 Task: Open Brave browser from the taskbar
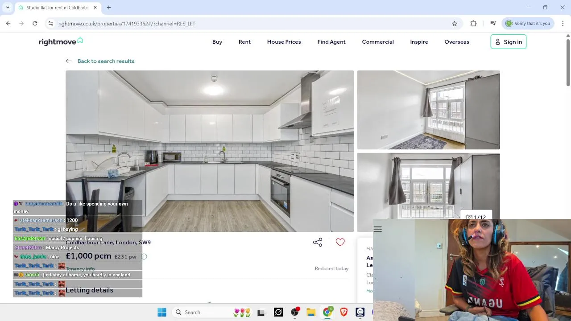(x=343, y=313)
